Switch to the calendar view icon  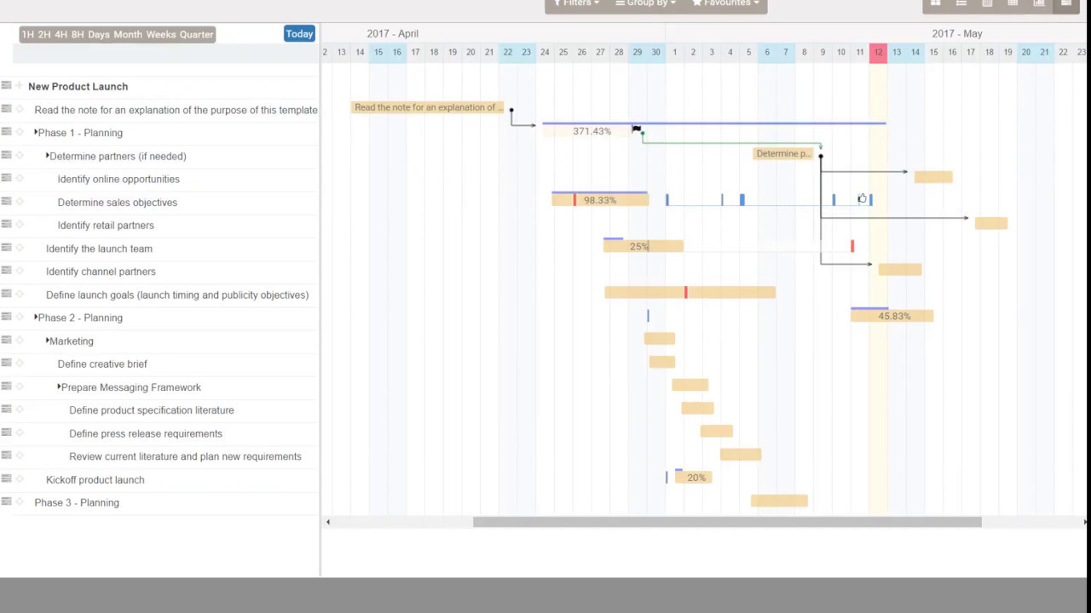[x=987, y=3]
